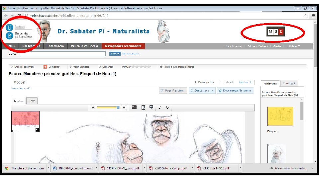The height and width of the screenshot is (179, 319).
Task: Click the browser address bar
Action: [163, 16]
